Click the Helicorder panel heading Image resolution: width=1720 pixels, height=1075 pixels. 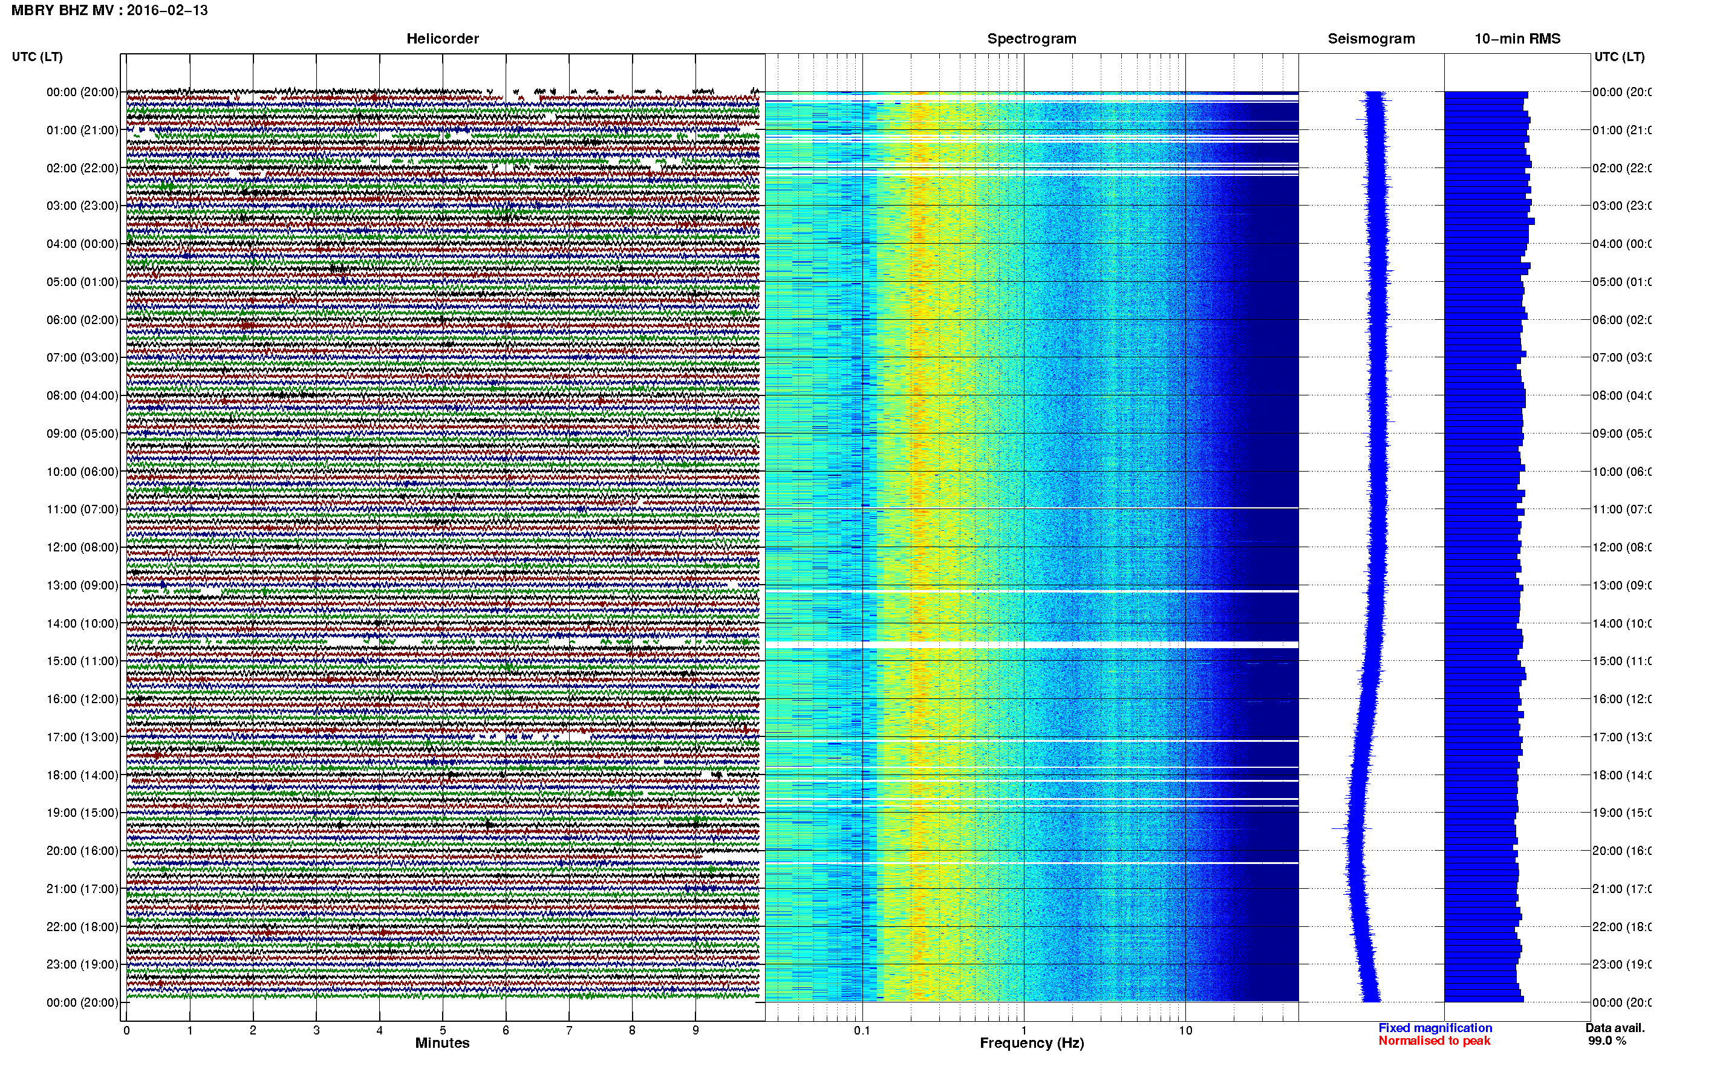tap(442, 39)
